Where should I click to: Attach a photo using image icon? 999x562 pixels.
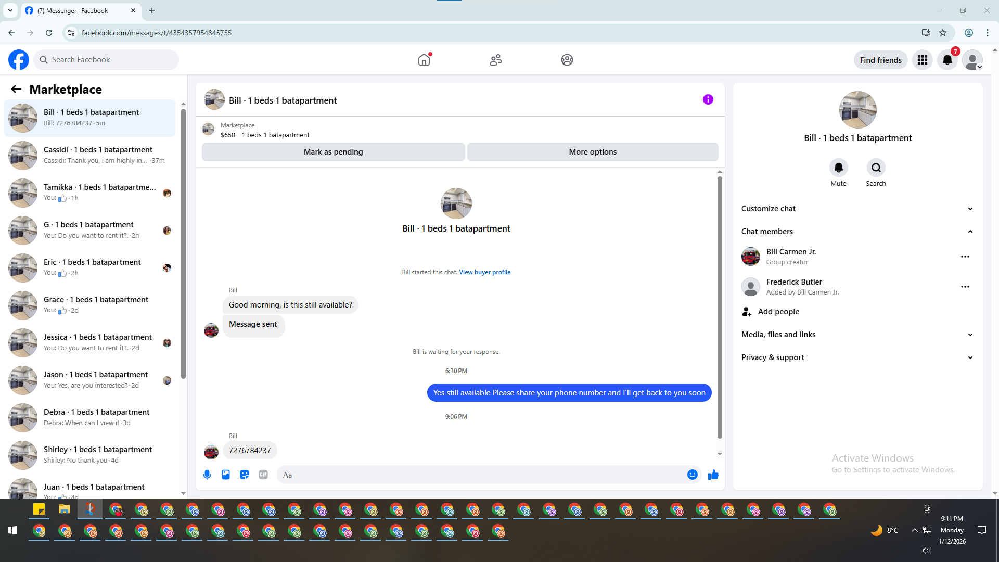[226, 475]
